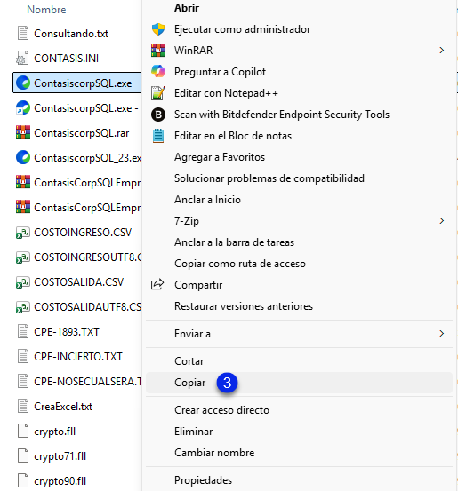Click the shield icon for Ejecutar como administrador

pyautogui.click(x=158, y=29)
